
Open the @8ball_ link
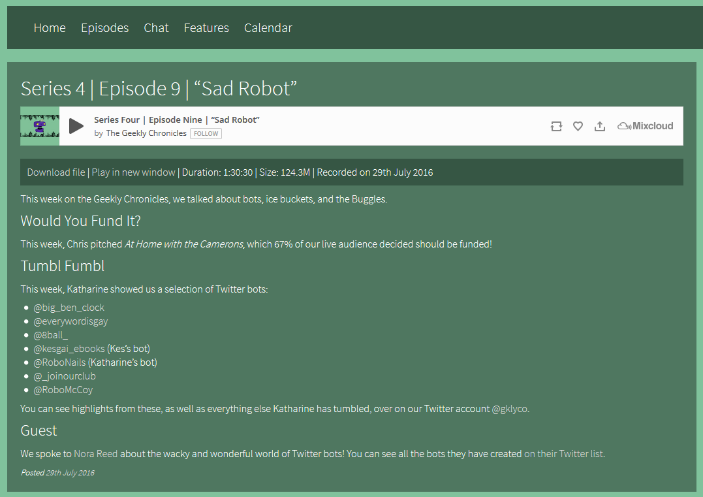pos(51,335)
